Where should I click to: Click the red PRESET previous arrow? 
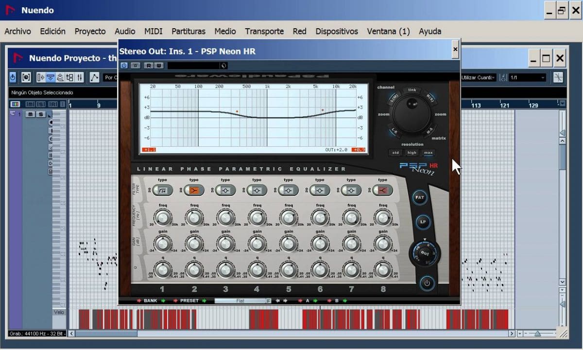pyautogui.click(x=175, y=301)
